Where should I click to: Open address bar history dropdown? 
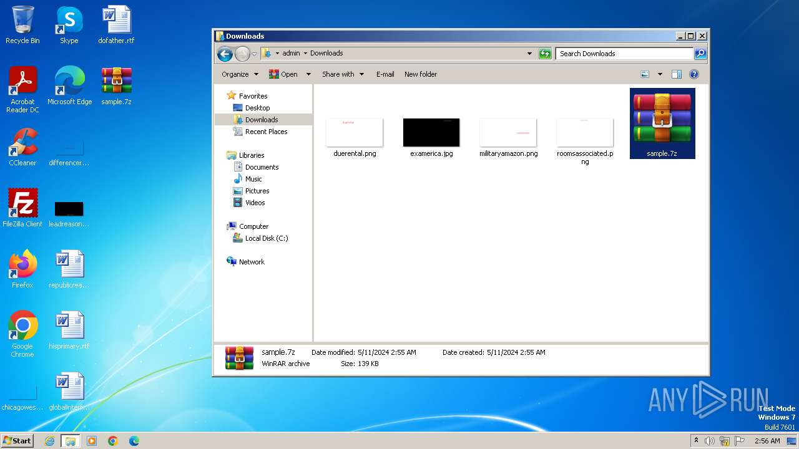[x=529, y=54]
